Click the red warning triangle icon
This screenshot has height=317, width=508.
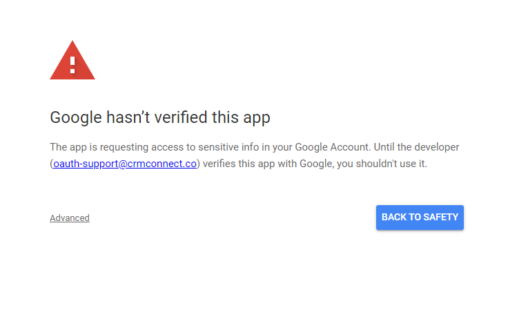point(72,61)
